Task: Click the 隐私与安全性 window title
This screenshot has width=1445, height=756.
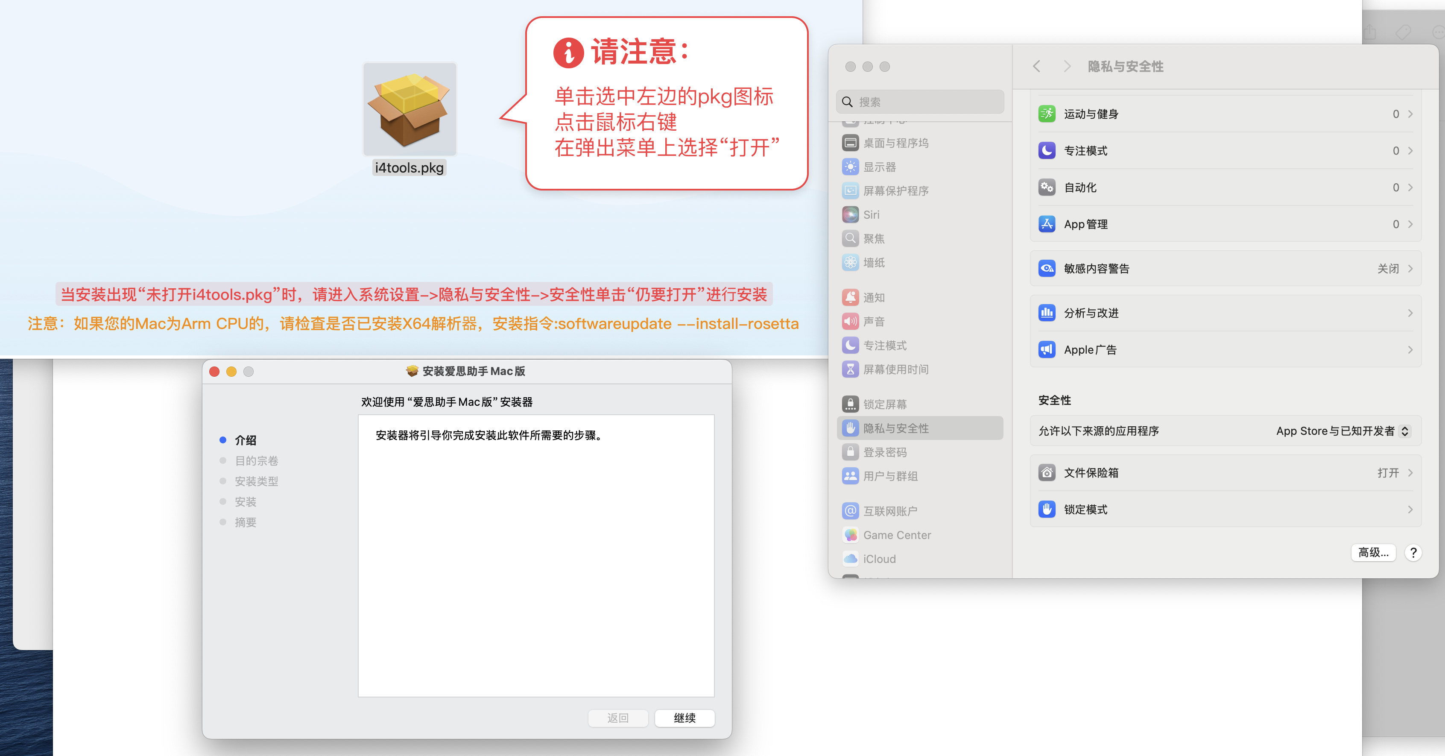Action: click(x=1125, y=66)
